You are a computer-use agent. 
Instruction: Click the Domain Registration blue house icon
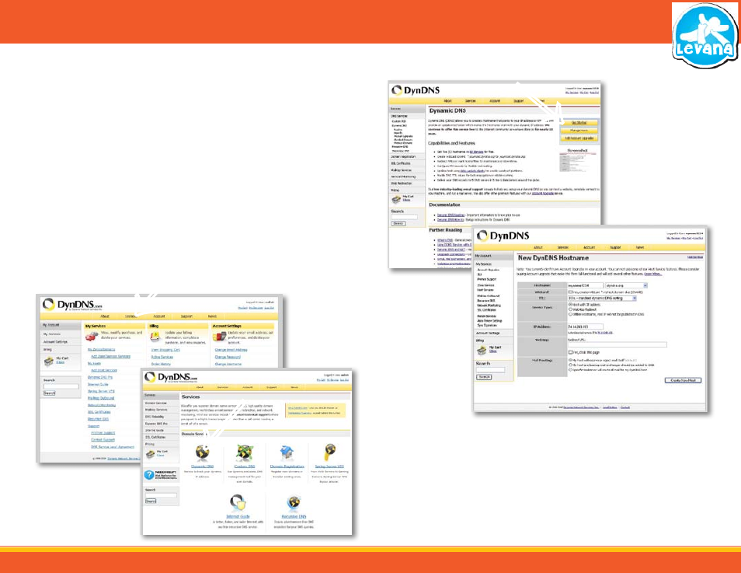tap(287, 452)
